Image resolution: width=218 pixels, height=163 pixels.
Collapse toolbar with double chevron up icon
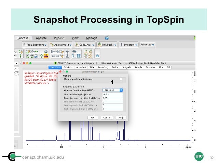click(x=97, y=56)
